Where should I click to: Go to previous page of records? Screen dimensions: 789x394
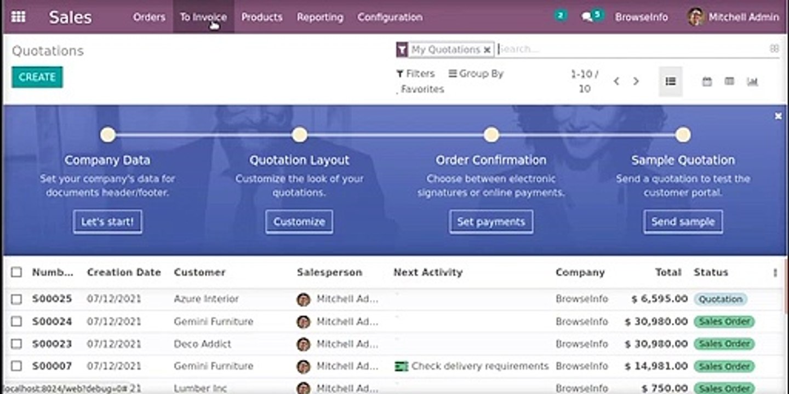tap(616, 81)
